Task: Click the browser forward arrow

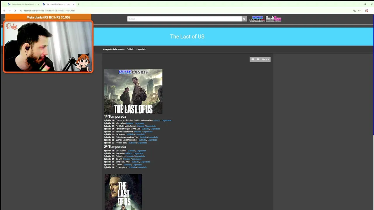Action: [x=10, y=10]
